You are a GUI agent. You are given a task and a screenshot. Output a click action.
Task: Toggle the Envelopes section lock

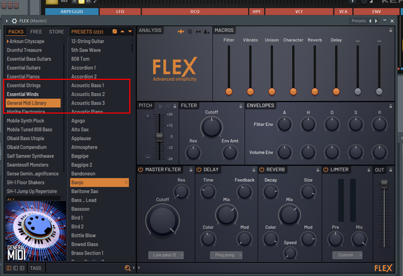click(x=390, y=106)
